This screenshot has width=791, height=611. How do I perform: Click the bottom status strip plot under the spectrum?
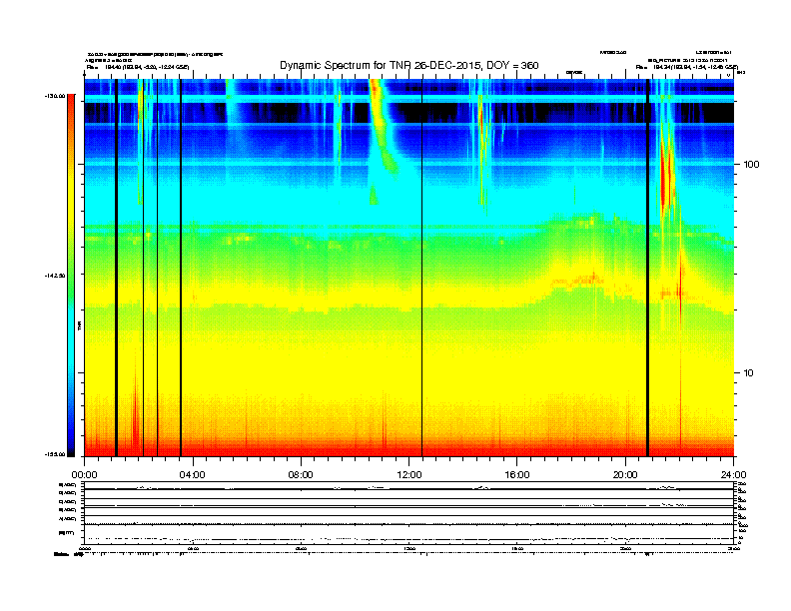pos(408,511)
